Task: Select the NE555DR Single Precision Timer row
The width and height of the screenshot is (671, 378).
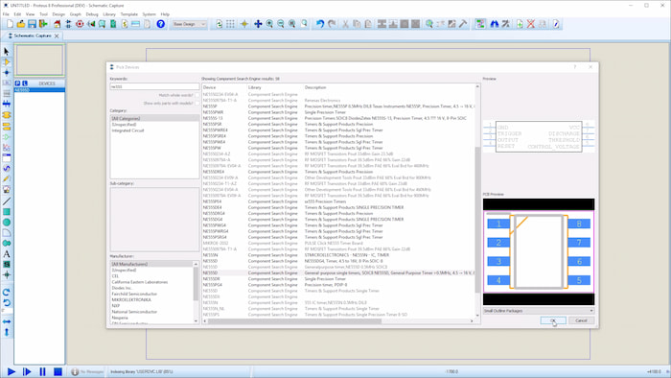Action: (338, 278)
